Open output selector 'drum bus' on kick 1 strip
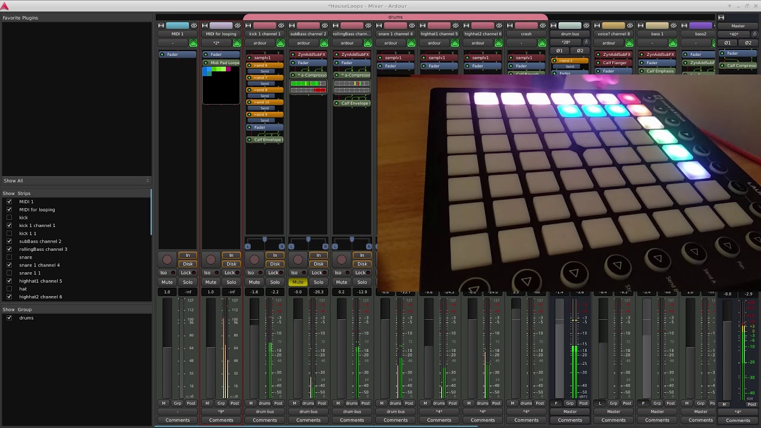 pos(265,411)
